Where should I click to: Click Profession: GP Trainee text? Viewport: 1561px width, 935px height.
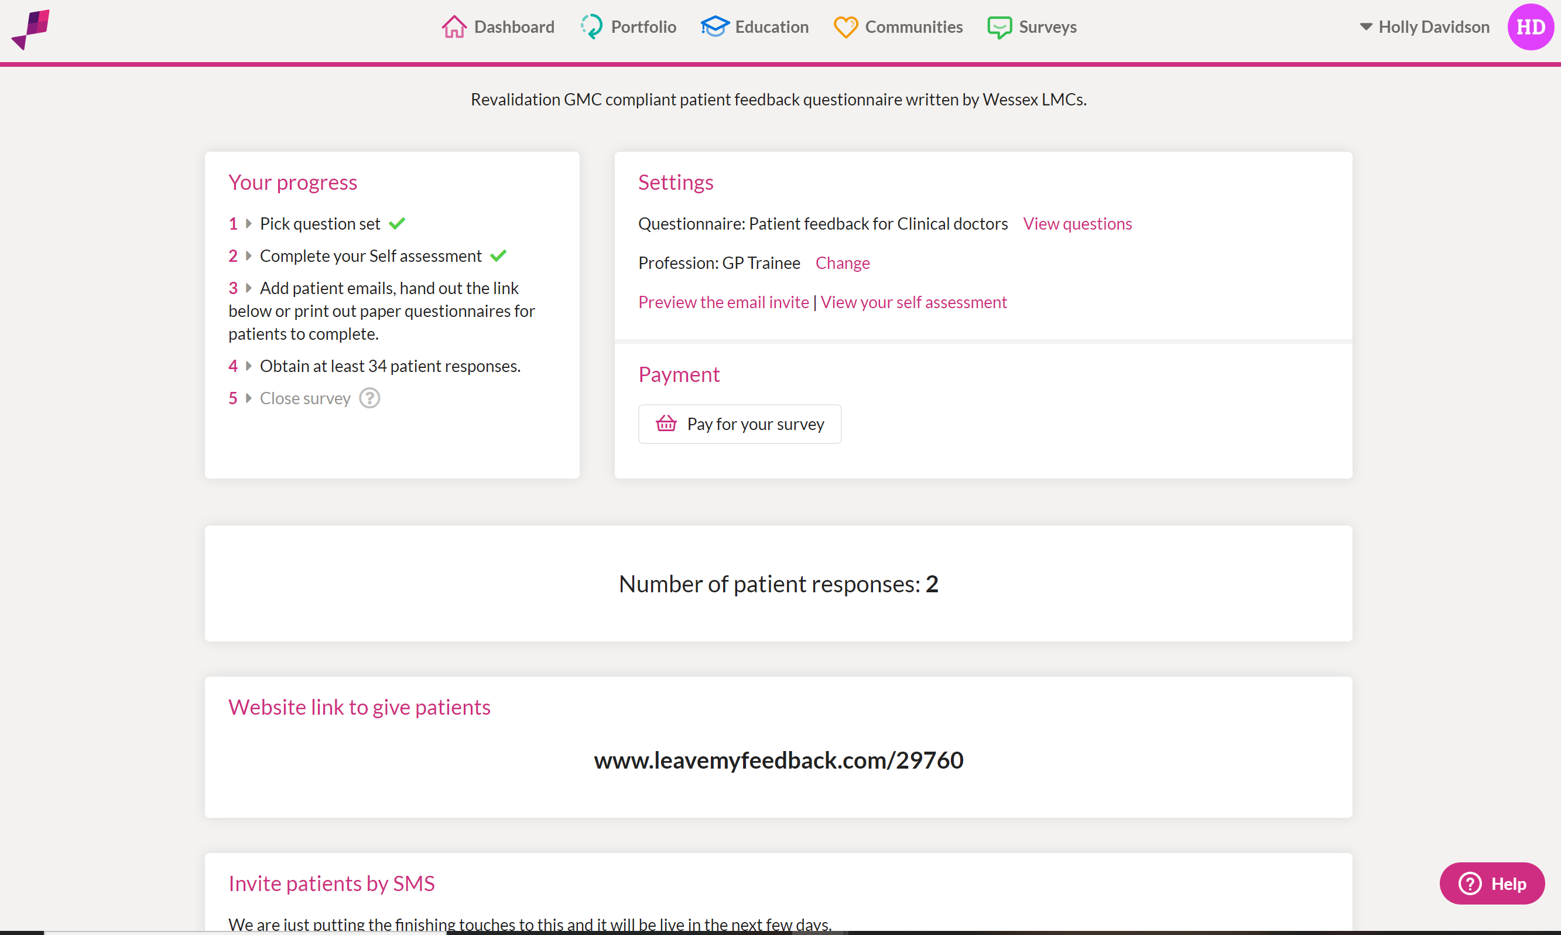[x=719, y=262]
